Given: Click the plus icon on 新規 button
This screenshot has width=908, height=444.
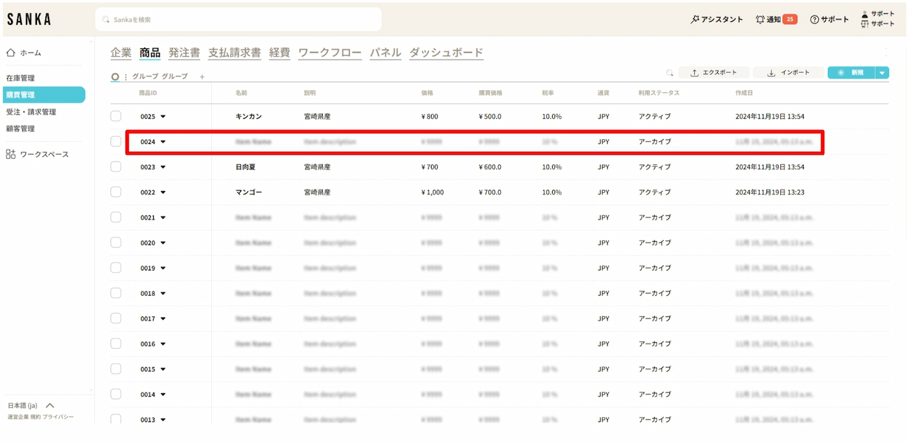Looking at the screenshot, I should 841,73.
